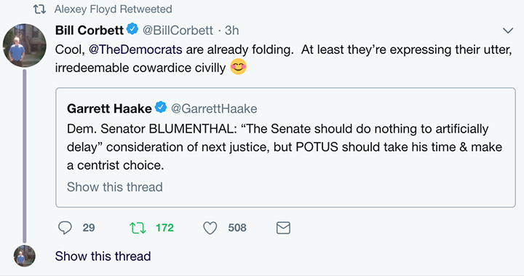Click Show this thread inside quoted tweet

point(115,186)
